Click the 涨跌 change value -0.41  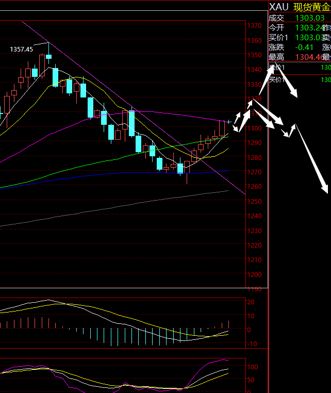click(304, 47)
